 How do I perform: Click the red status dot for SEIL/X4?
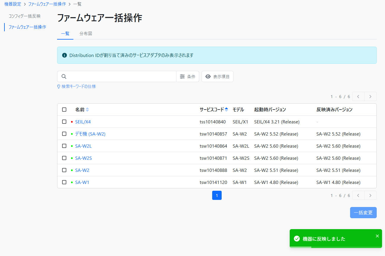coord(72,122)
